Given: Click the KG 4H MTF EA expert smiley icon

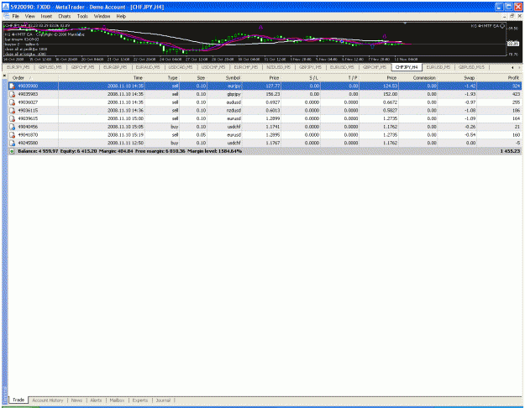Looking at the screenshot, I should [x=501, y=26].
